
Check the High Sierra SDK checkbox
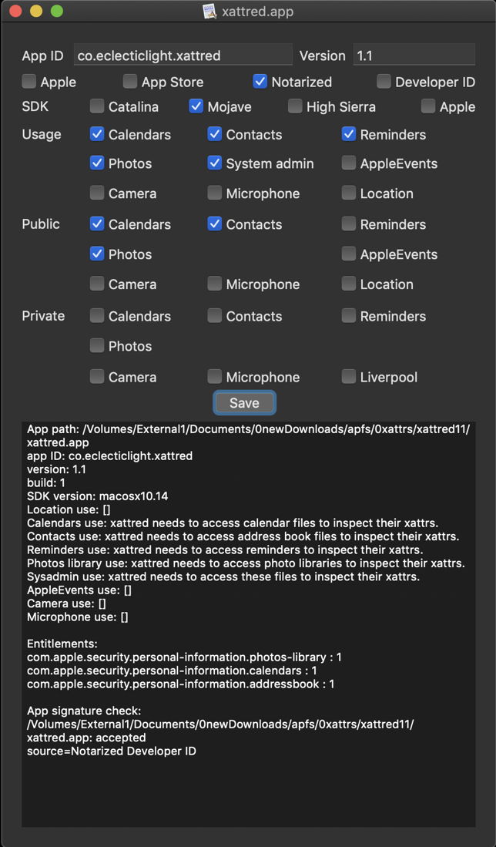[x=295, y=106]
